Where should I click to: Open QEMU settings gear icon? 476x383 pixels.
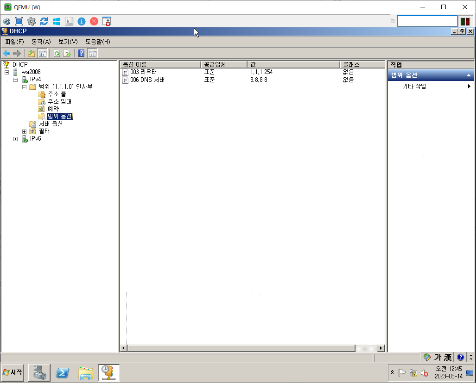click(32, 21)
